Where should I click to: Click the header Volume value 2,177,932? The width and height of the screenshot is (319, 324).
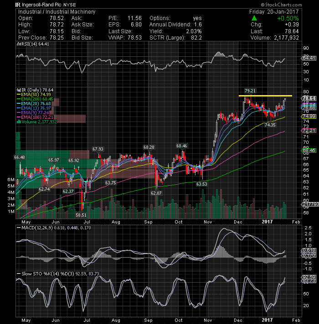pos(286,38)
